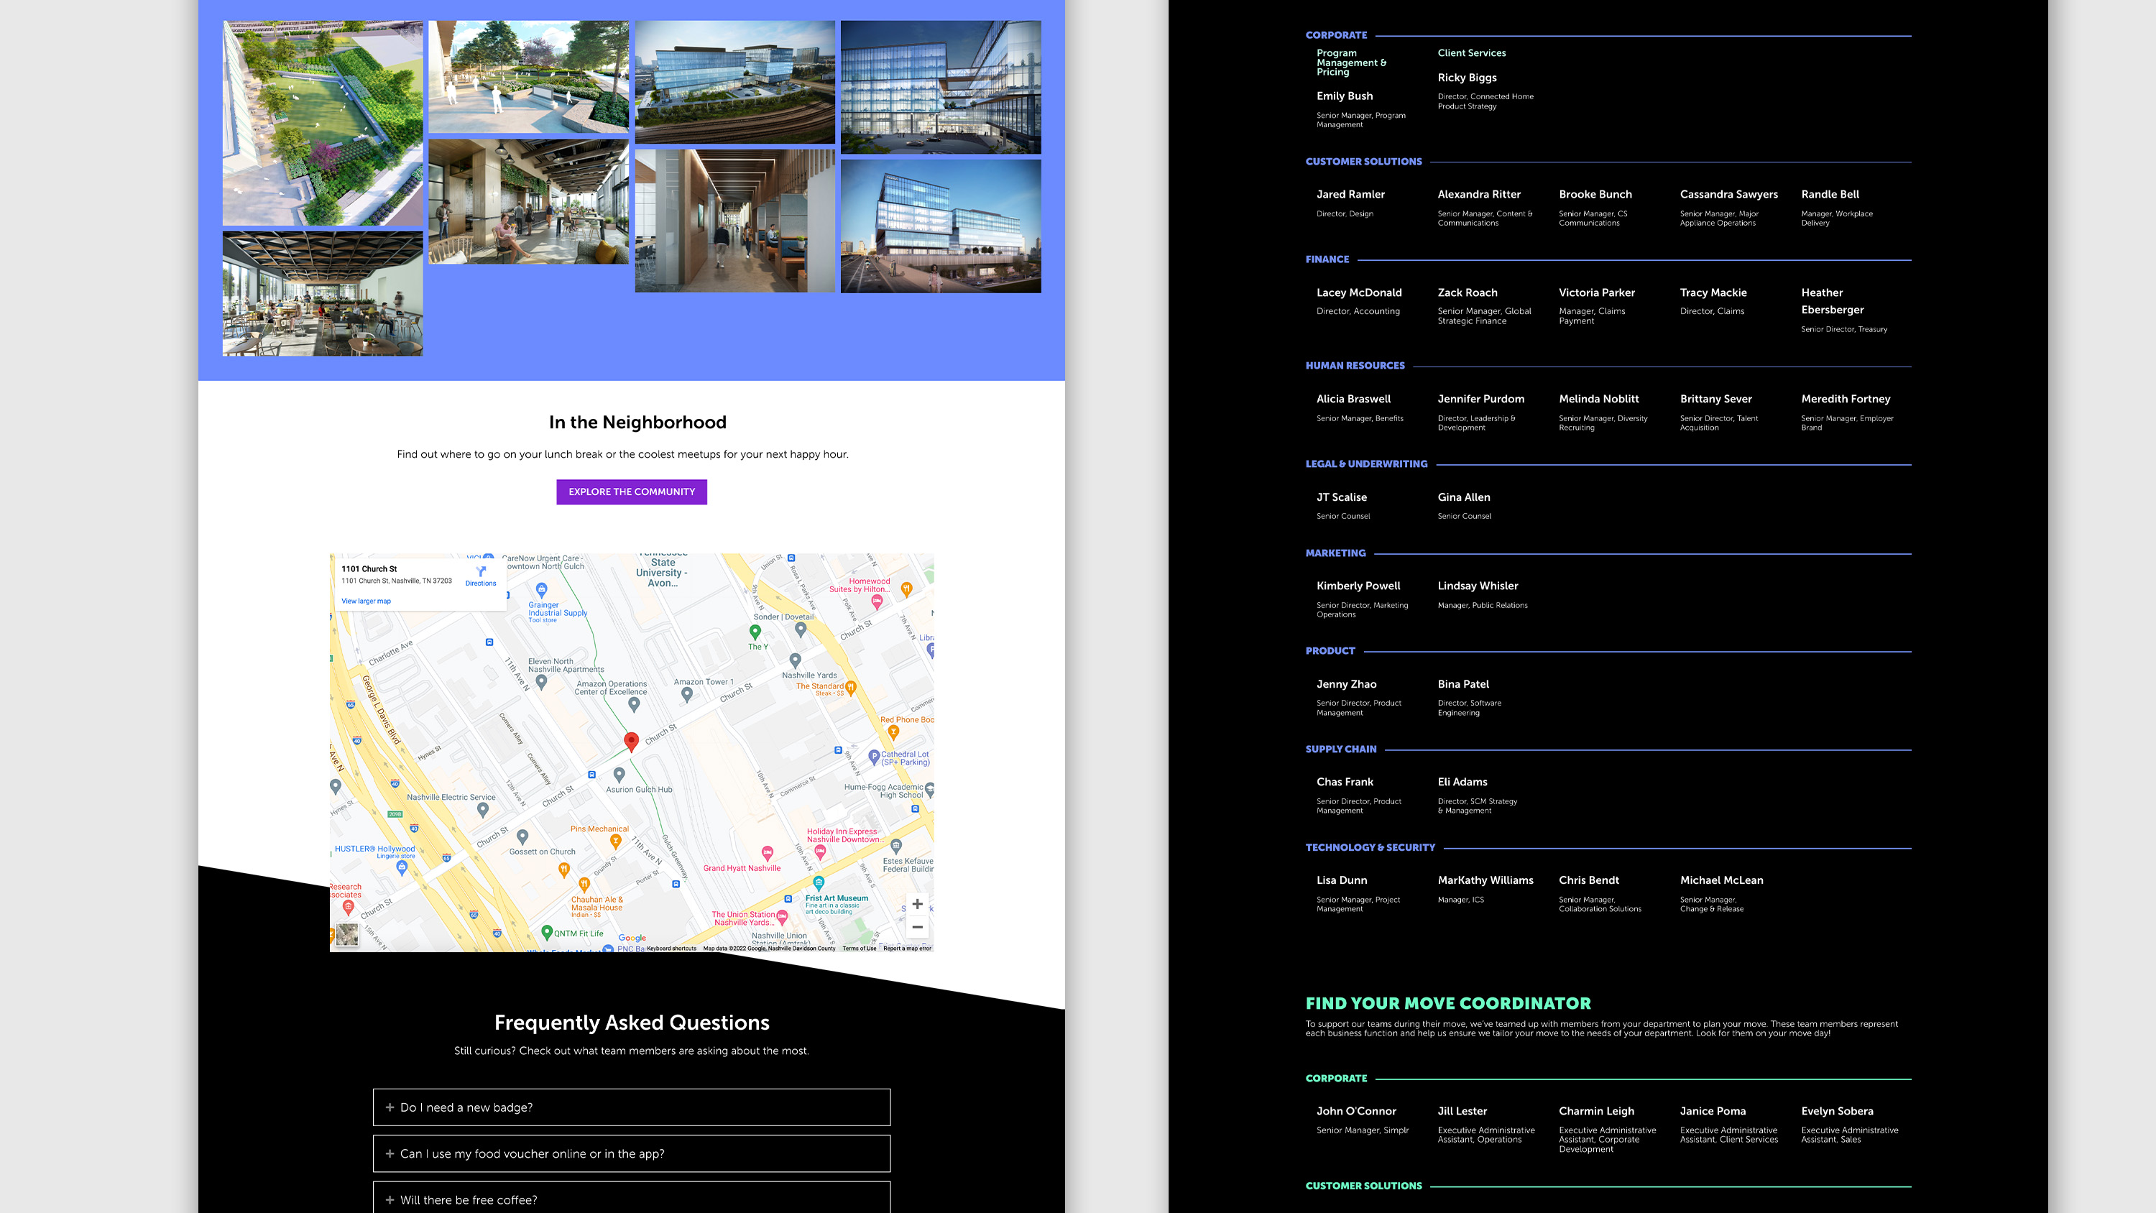The image size is (2156, 1213).
Task: Click the Asurion Gulch Hub map marker
Action: [619, 775]
